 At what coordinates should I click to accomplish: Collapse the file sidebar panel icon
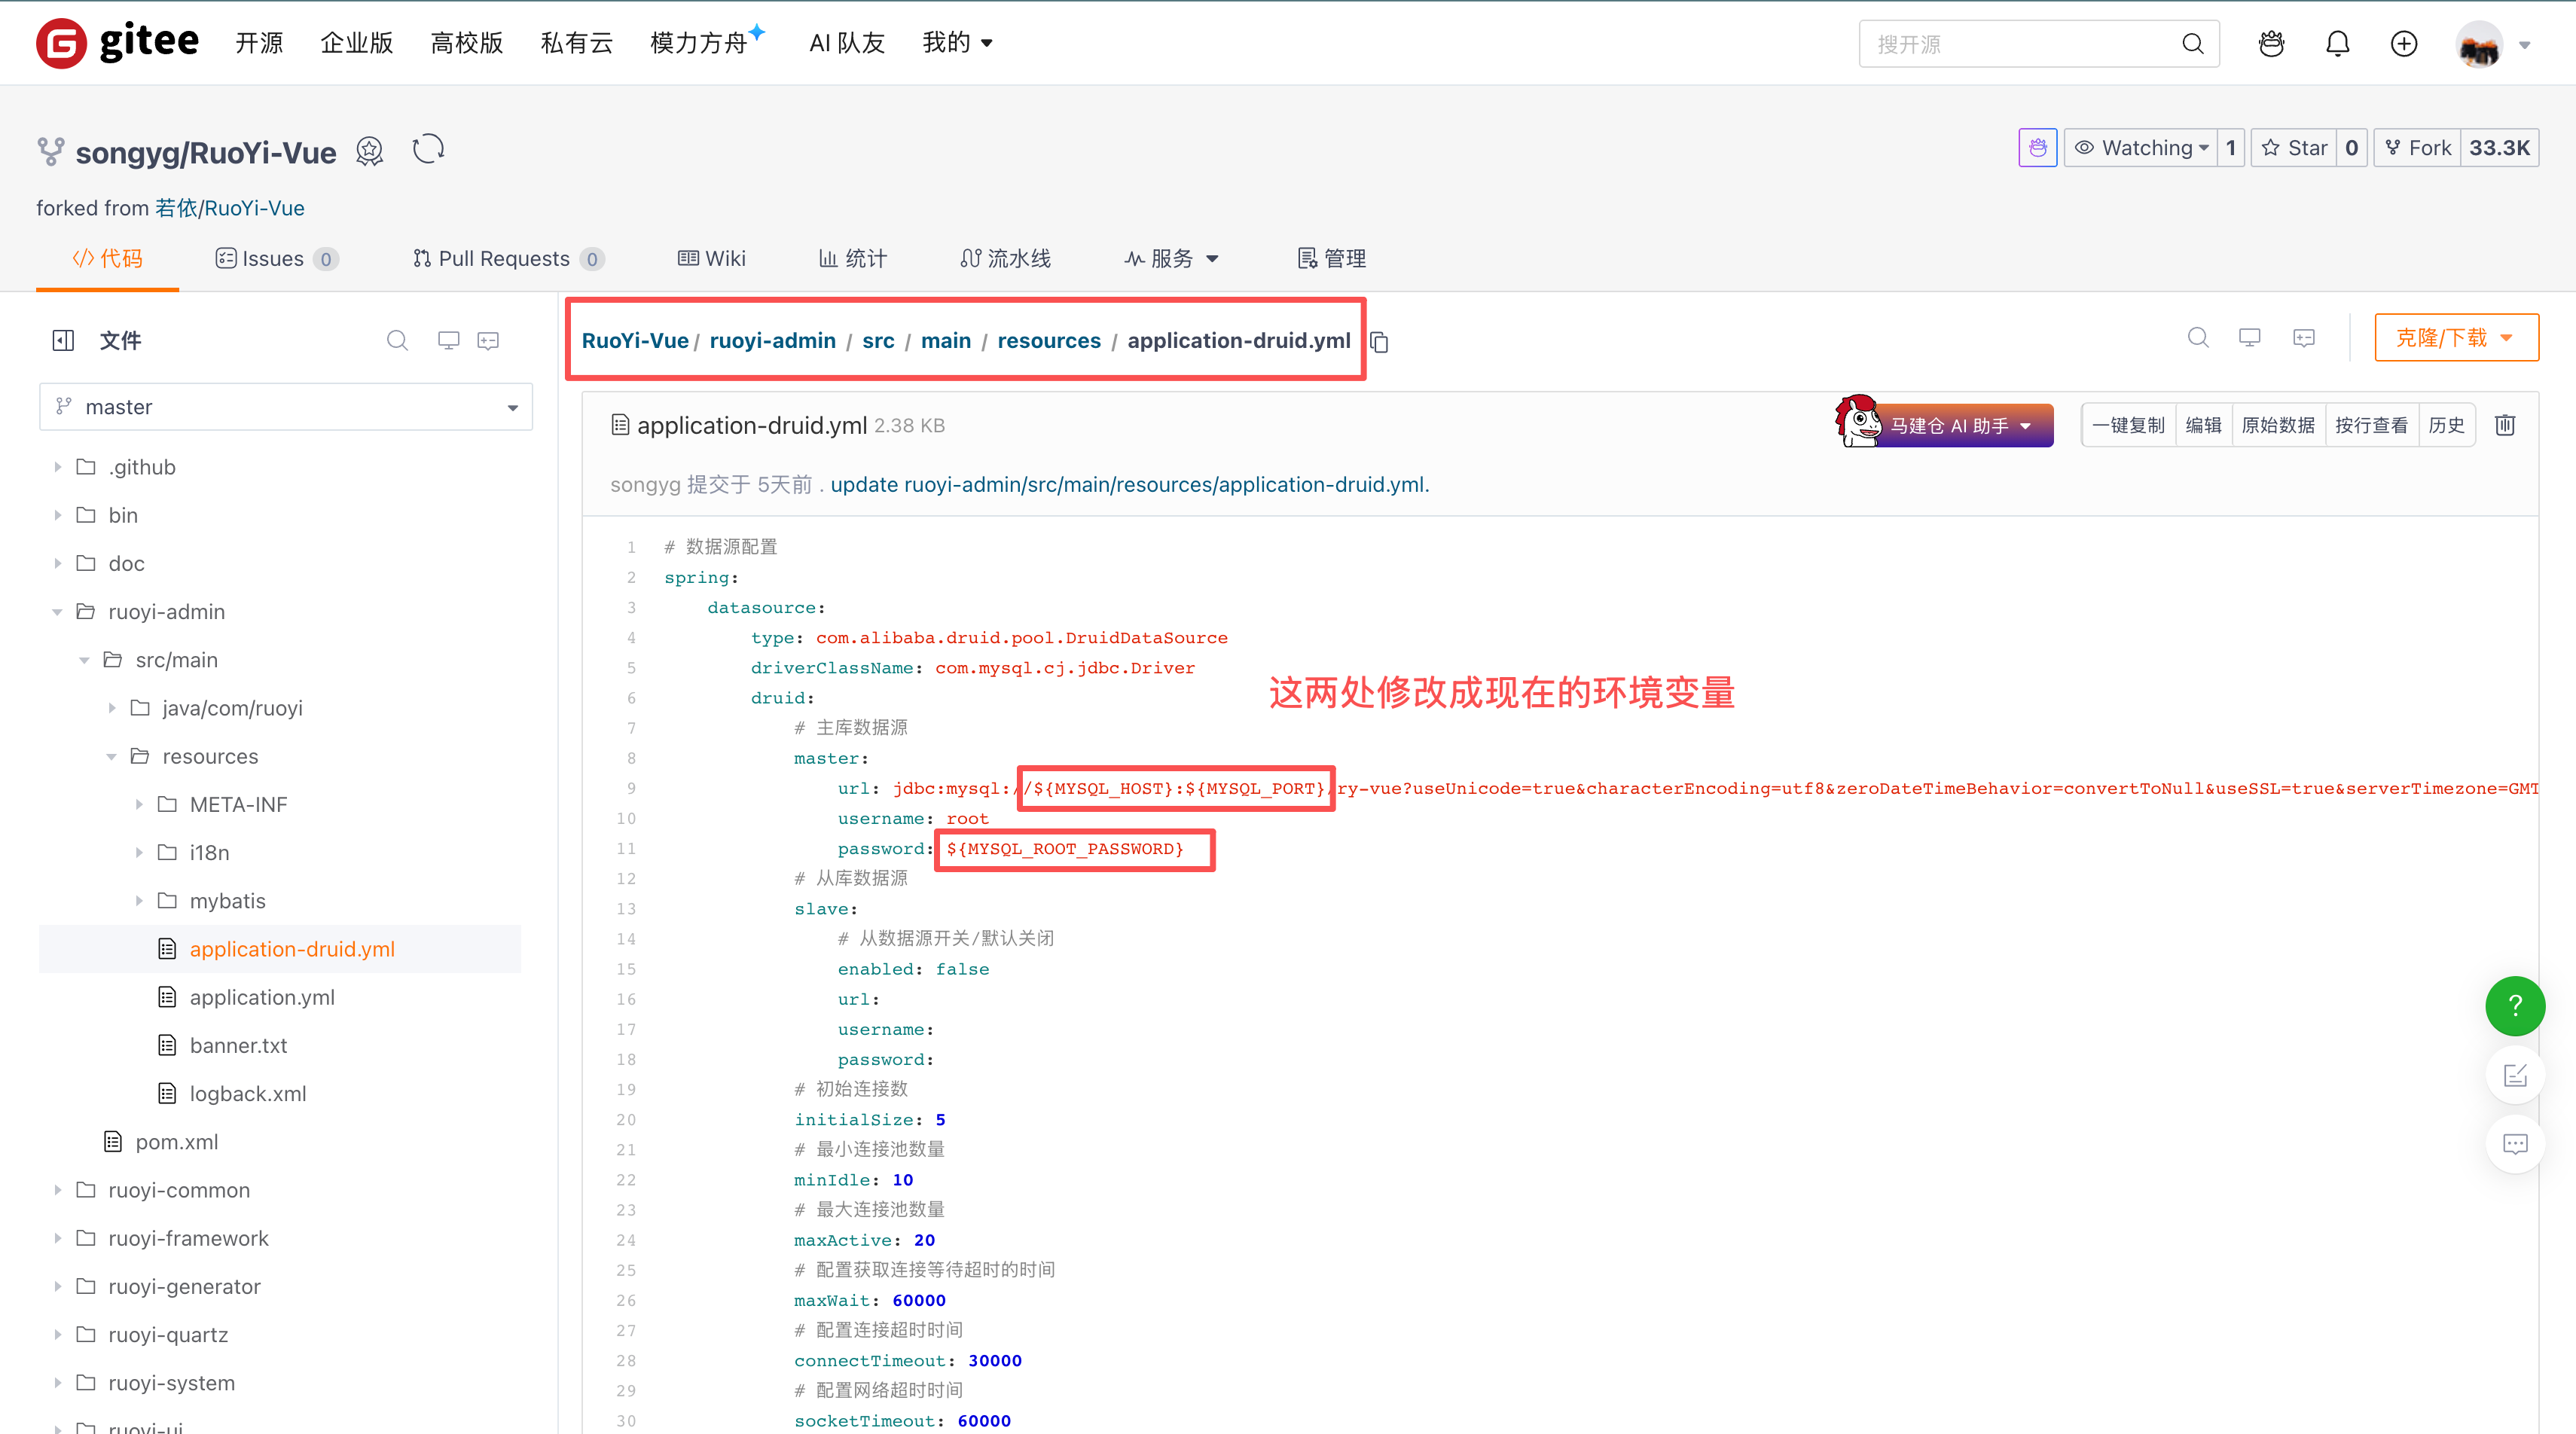(63, 340)
